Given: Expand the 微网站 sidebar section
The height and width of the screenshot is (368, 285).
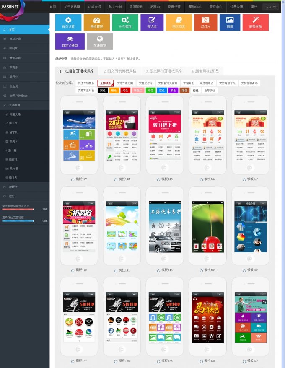Looking at the screenshot, I should pos(25,48).
